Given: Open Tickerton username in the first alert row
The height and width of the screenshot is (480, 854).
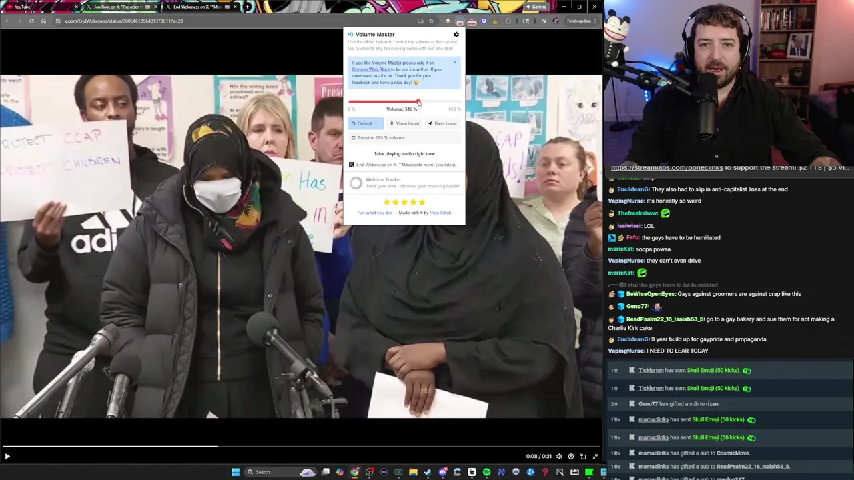Looking at the screenshot, I should click(651, 371).
